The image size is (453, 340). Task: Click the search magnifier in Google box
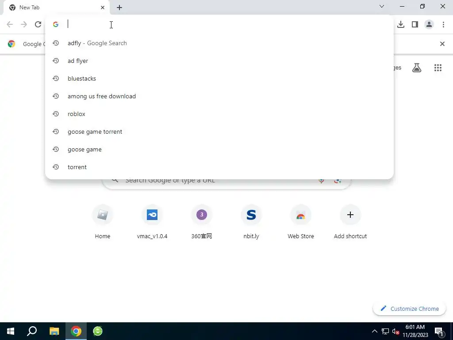(x=115, y=181)
